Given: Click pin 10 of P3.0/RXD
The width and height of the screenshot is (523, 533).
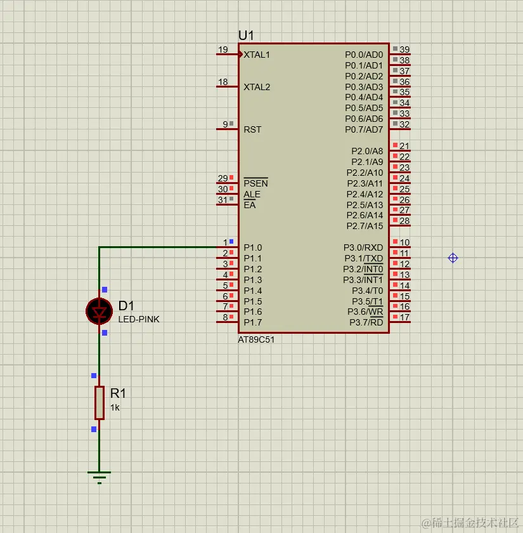Looking at the screenshot, I should tap(400, 247).
